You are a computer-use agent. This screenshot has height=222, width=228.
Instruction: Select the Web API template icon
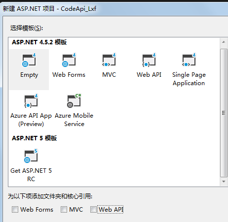[149, 60]
